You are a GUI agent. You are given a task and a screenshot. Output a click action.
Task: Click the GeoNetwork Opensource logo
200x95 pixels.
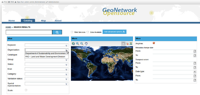click(119, 12)
